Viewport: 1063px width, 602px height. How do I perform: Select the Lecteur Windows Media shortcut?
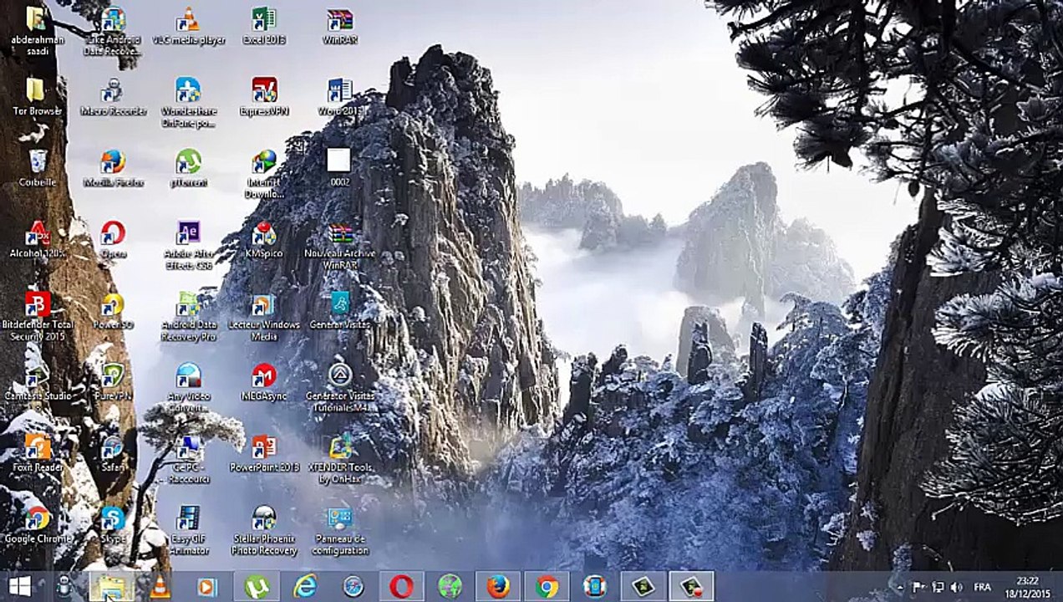(x=264, y=316)
